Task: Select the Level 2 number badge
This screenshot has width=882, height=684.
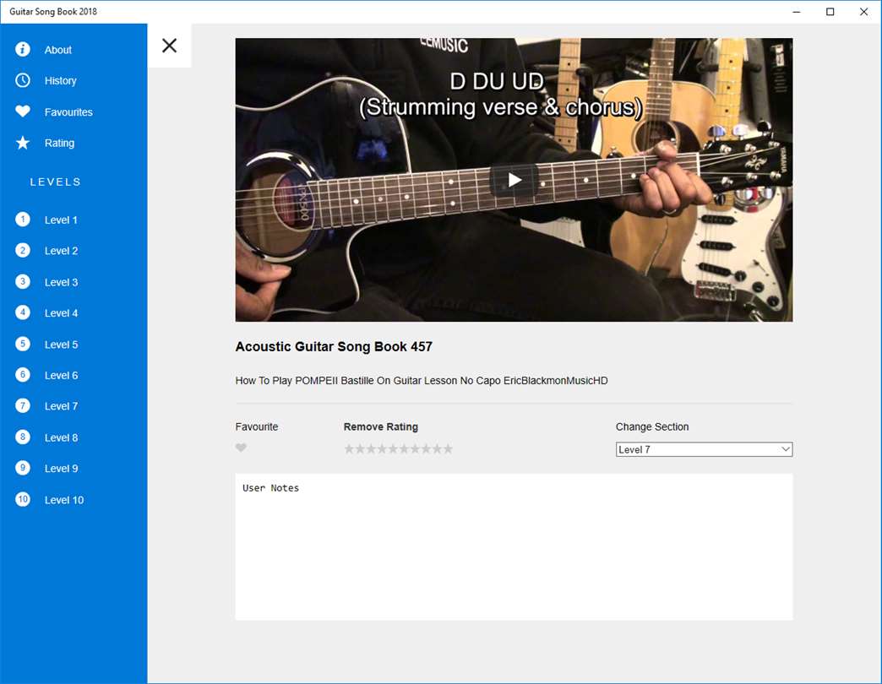Action: [x=23, y=250]
